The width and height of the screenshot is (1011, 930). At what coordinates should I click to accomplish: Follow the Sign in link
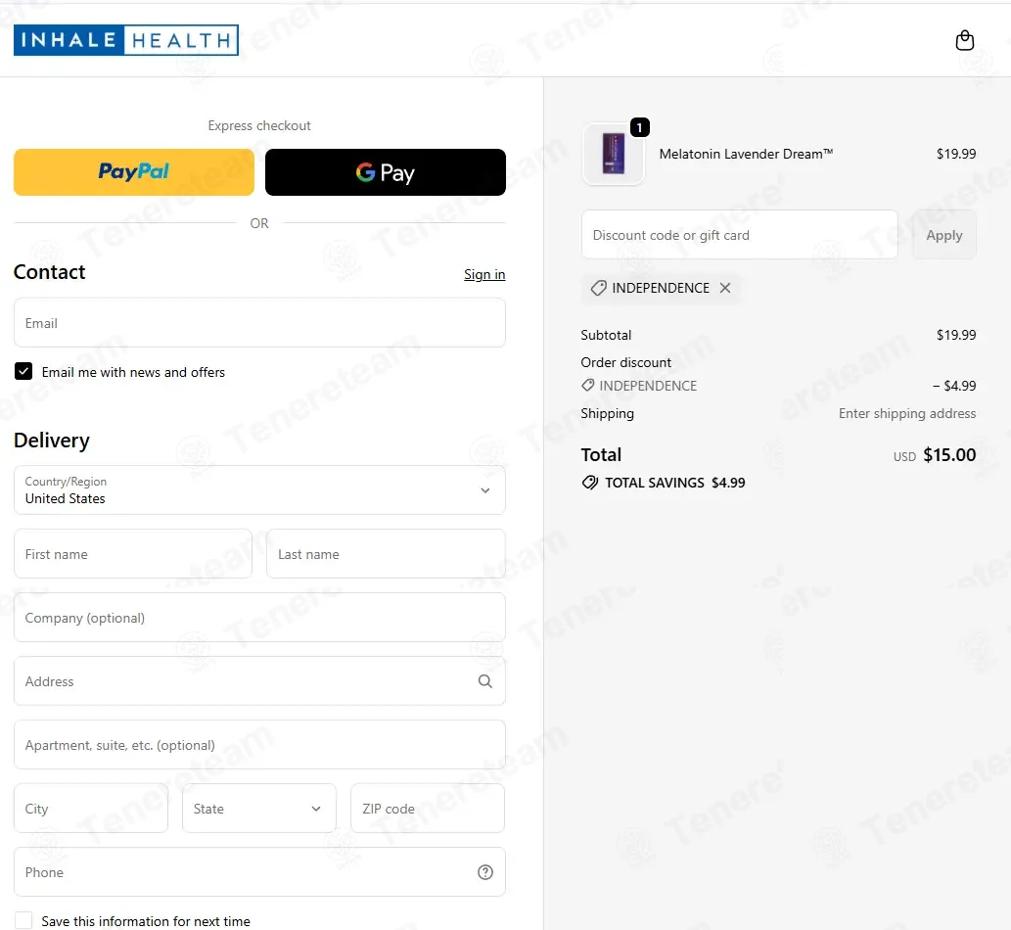(484, 275)
